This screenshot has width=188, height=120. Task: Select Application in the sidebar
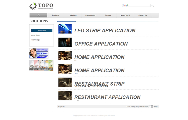coord(42,31)
